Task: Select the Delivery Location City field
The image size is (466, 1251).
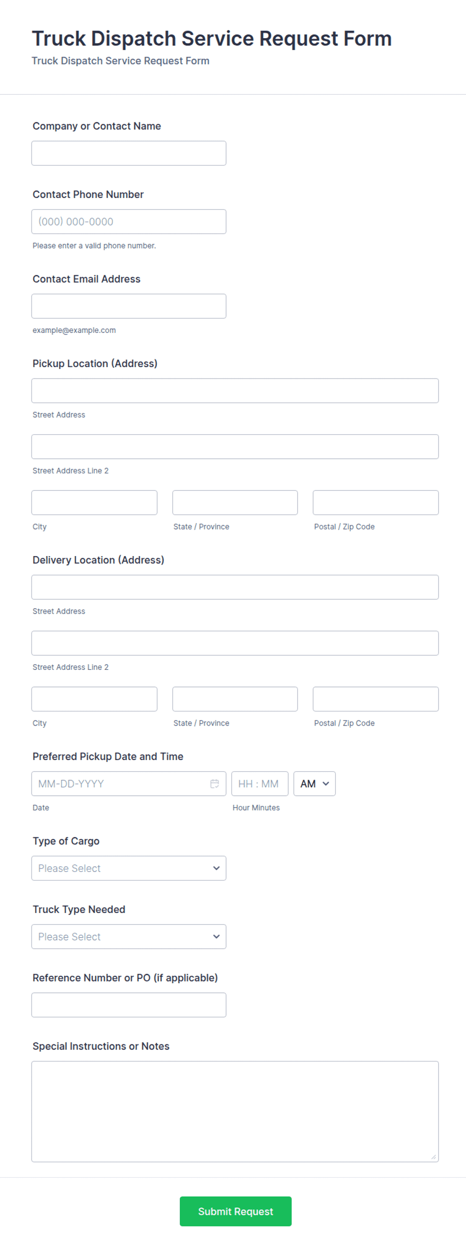Action: 94,698
